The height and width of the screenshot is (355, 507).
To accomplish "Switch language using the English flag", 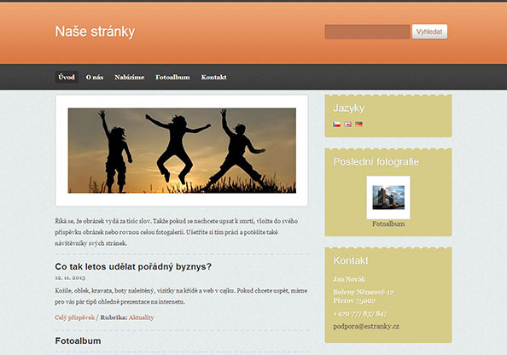I will [x=348, y=125].
